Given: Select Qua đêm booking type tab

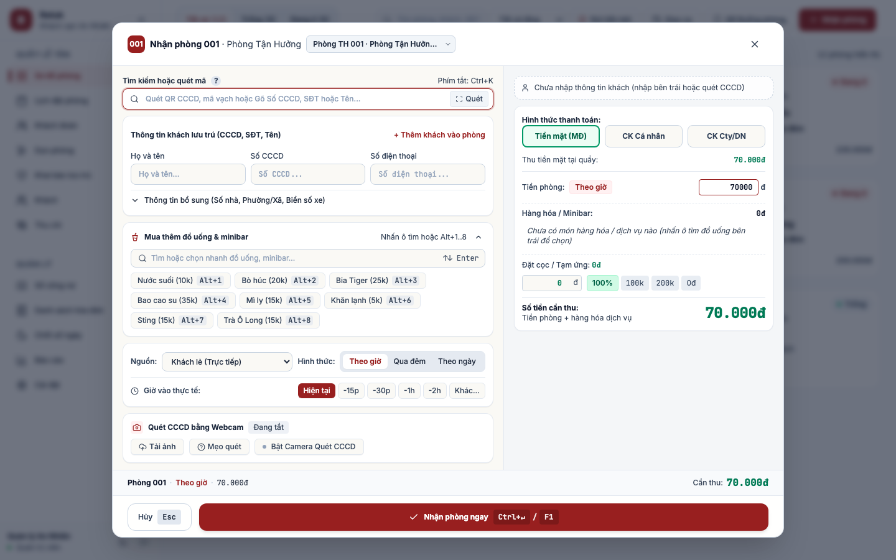Looking at the screenshot, I should 409,362.
